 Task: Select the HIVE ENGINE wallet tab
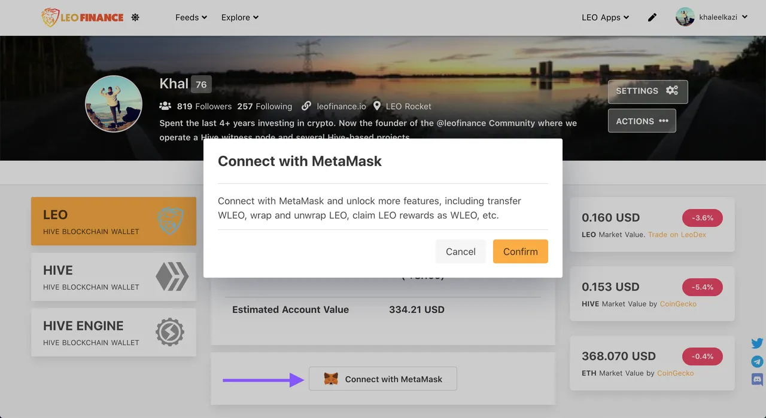(114, 333)
